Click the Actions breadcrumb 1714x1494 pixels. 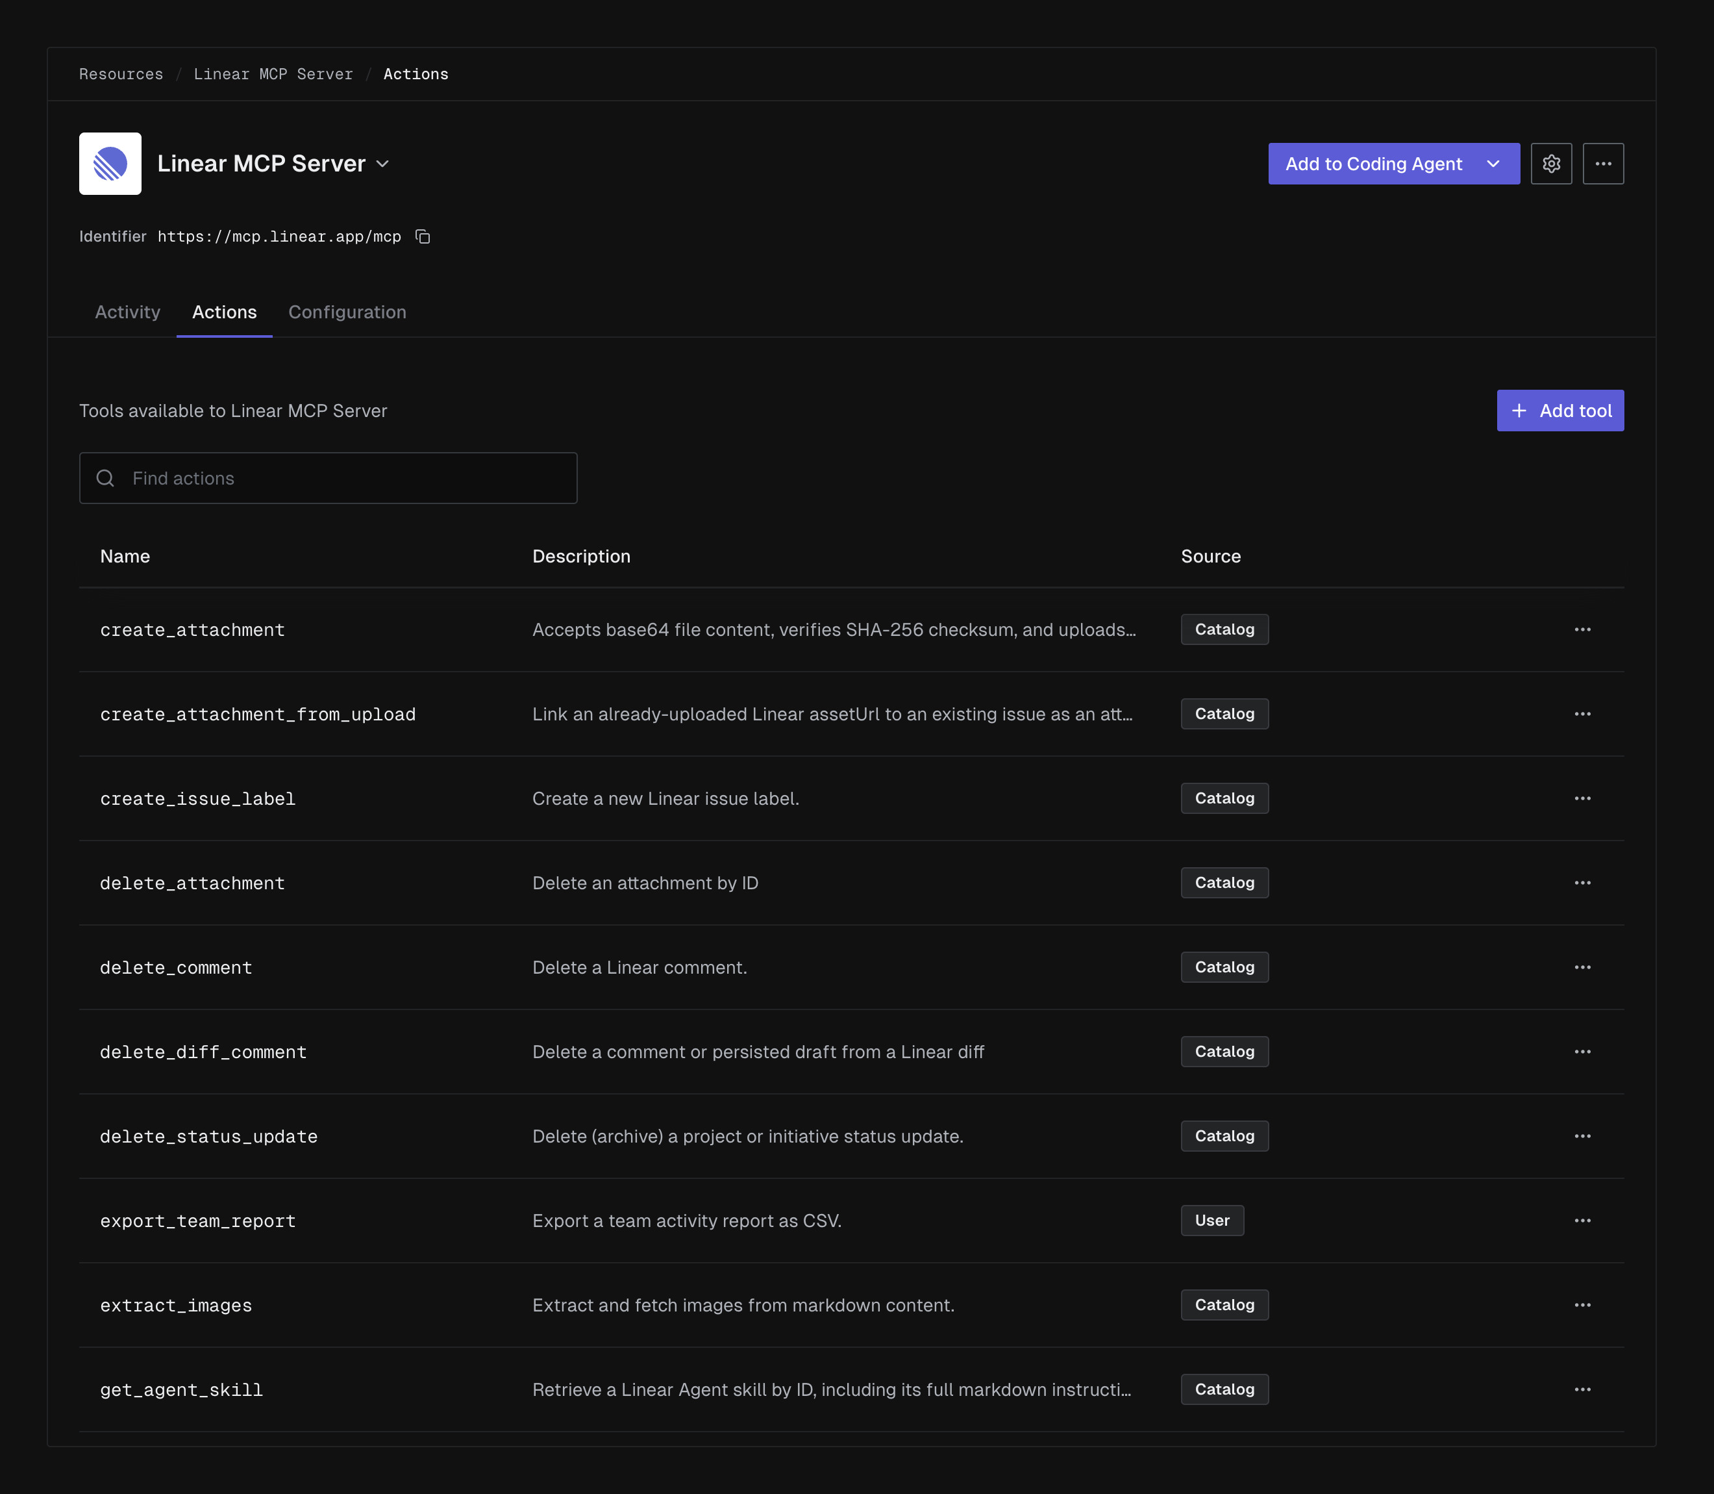click(x=416, y=74)
